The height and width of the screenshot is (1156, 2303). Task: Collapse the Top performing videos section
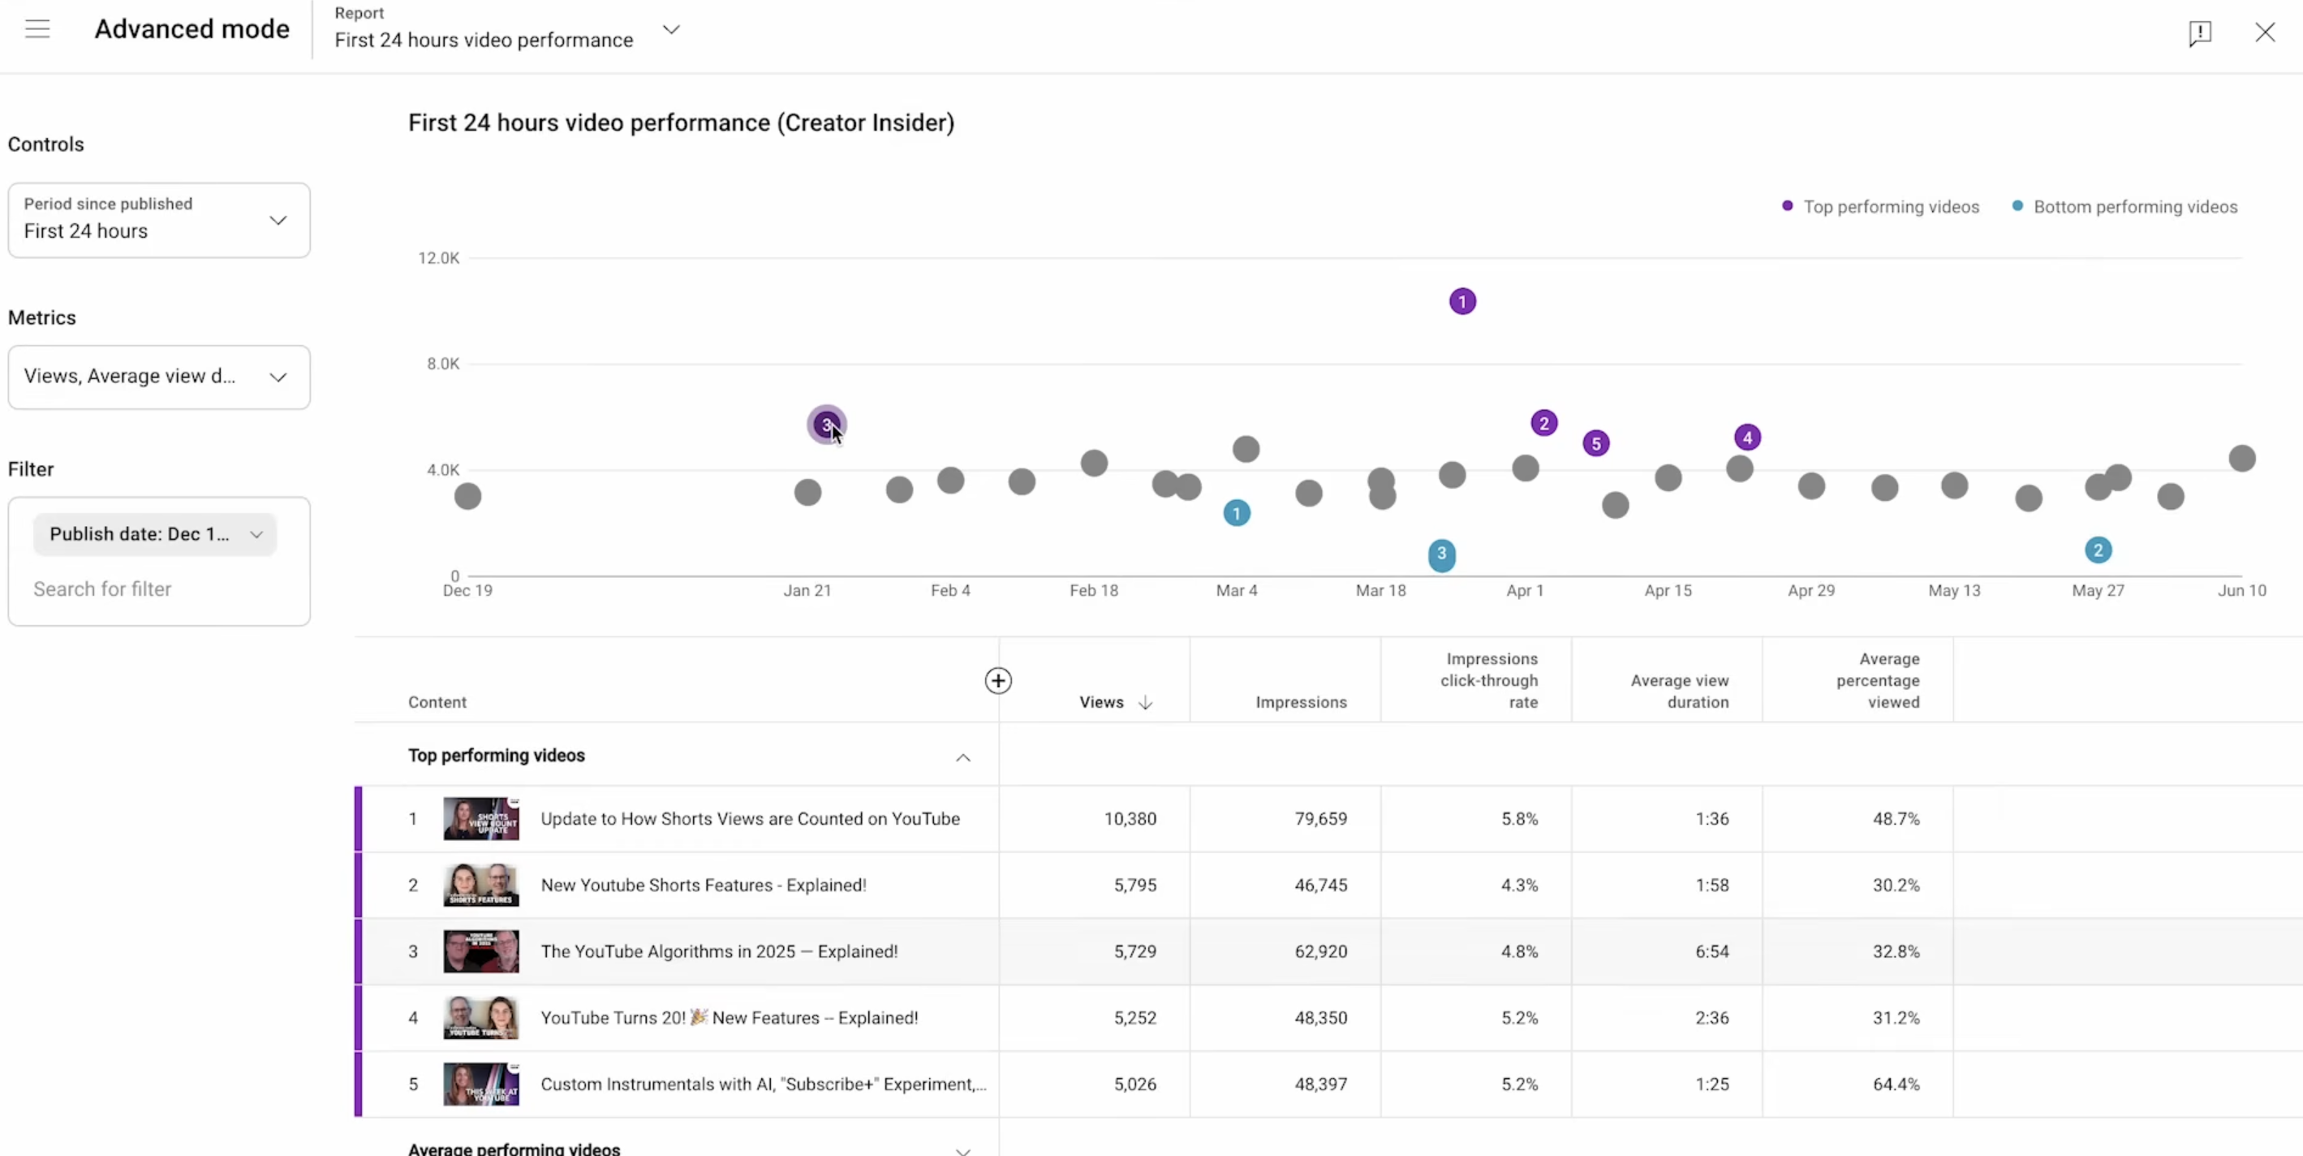pyautogui.click(x=962, y=757)
